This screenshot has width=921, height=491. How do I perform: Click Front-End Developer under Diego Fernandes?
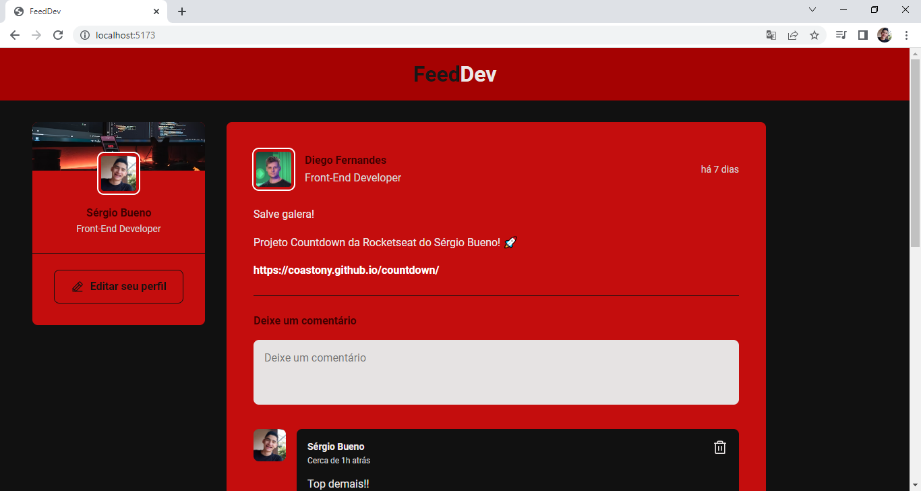[x=353, y=178]
